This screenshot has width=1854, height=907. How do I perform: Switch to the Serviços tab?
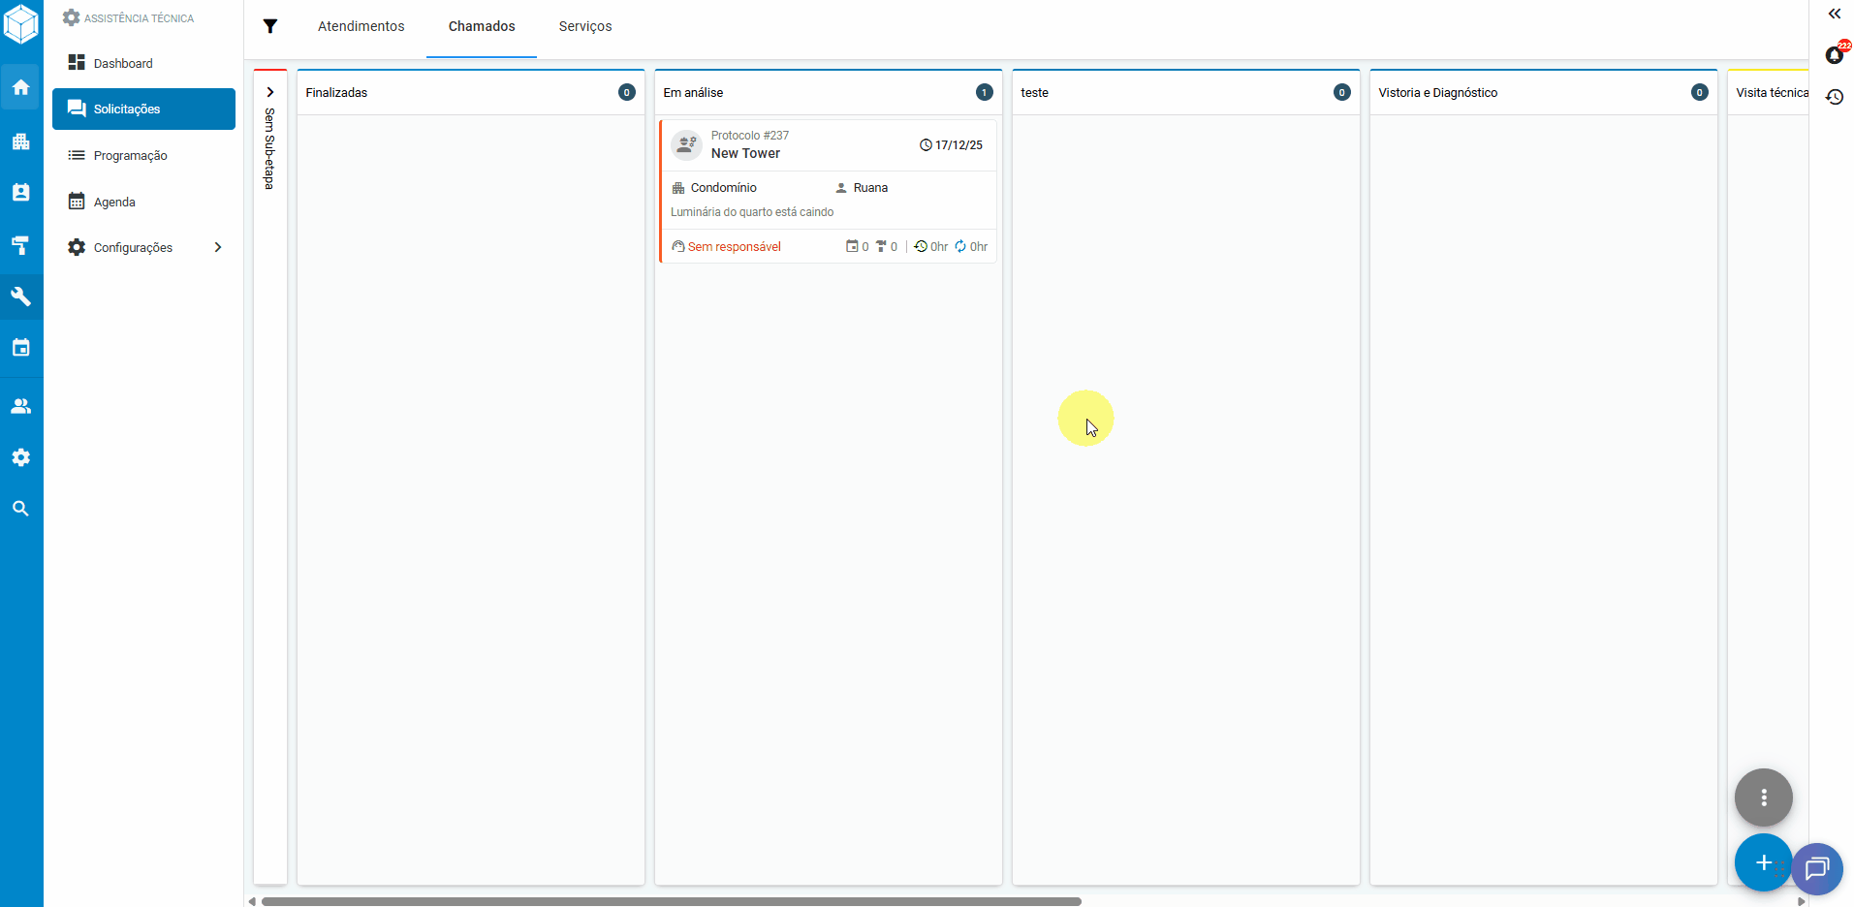click(584, 26)
